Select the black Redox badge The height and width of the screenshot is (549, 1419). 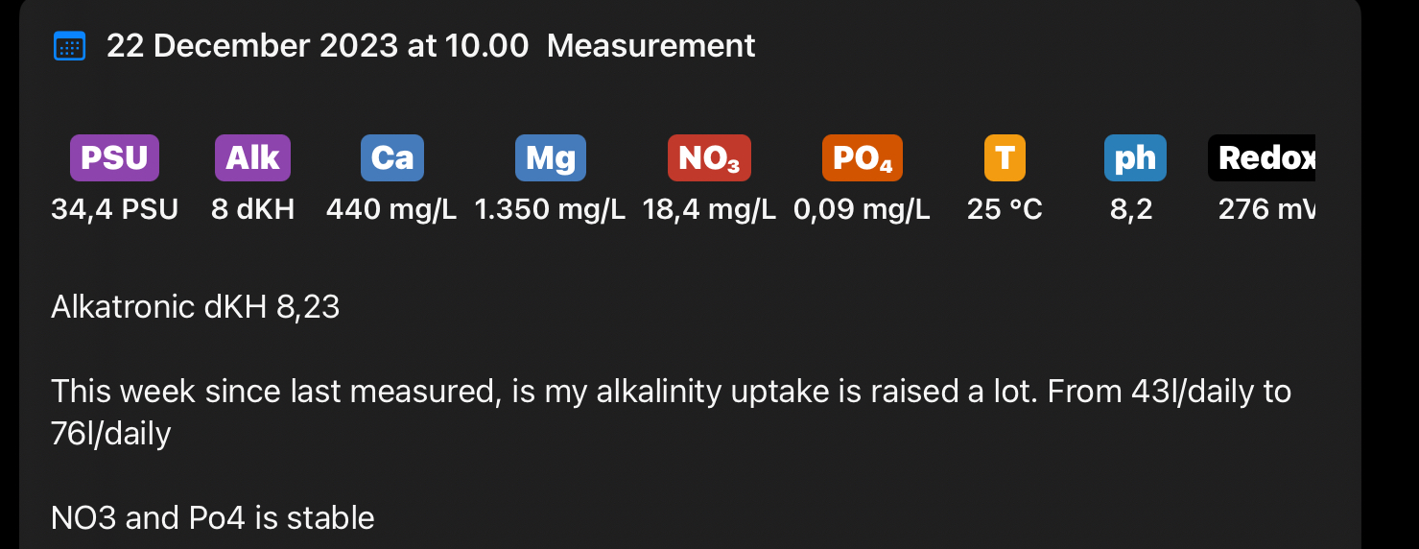point(1262,158)
